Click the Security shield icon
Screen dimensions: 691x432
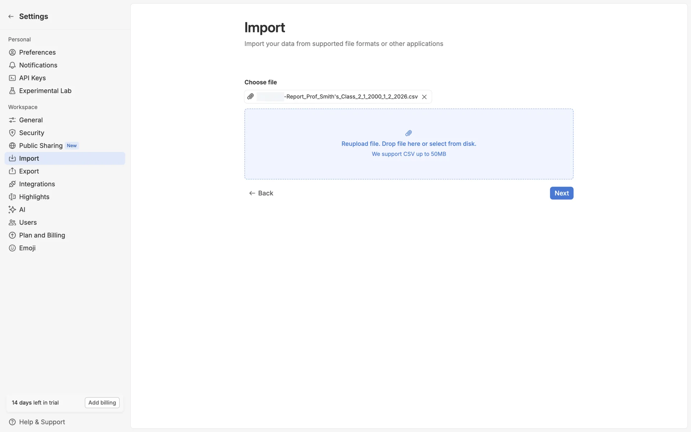[12, 133]
